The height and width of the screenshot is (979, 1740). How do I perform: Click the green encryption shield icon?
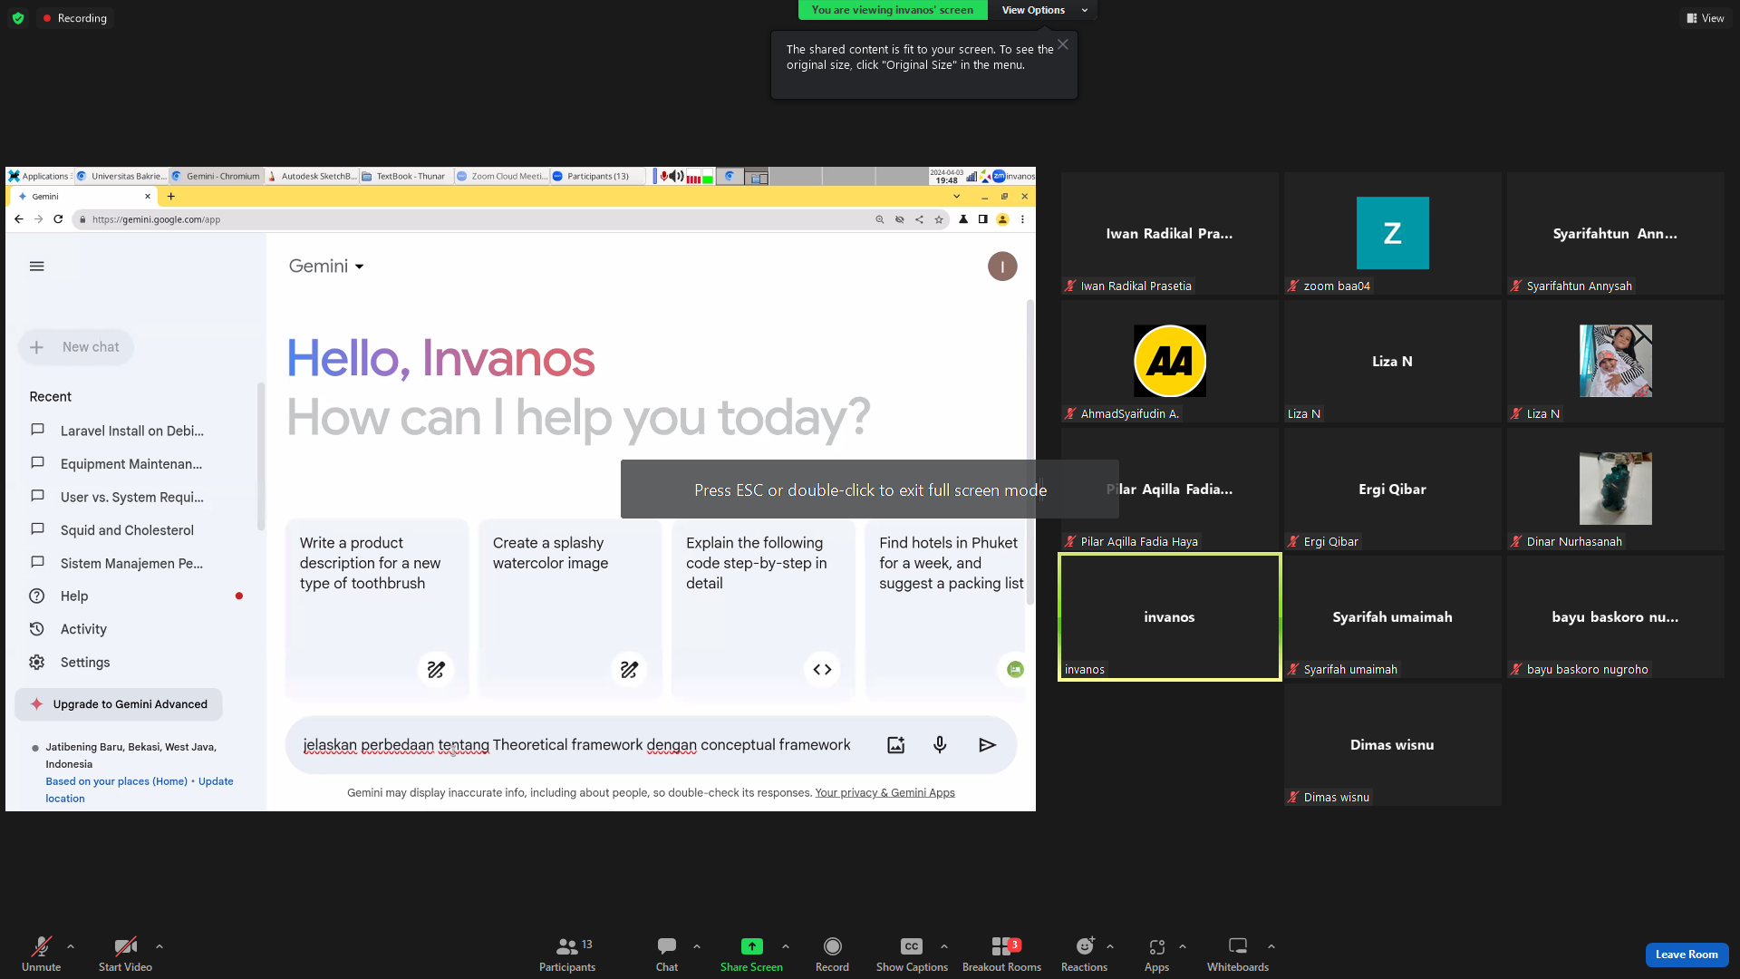click(18, 18)
